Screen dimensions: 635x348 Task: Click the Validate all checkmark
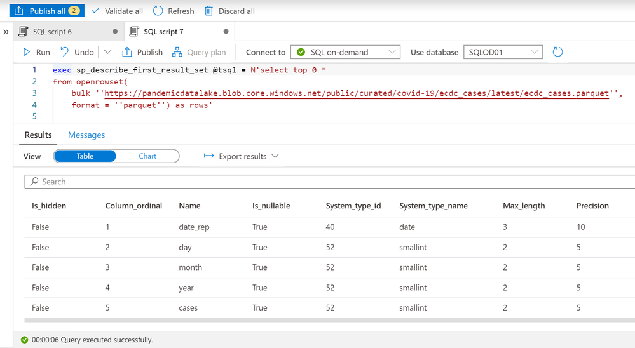pos(96,11)
